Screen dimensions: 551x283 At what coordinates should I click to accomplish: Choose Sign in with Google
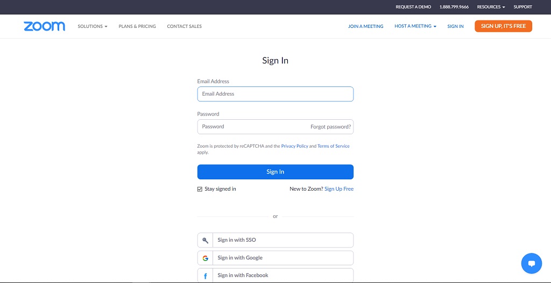275,258
